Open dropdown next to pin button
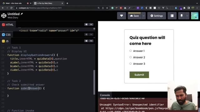 (x=187, y=16)
